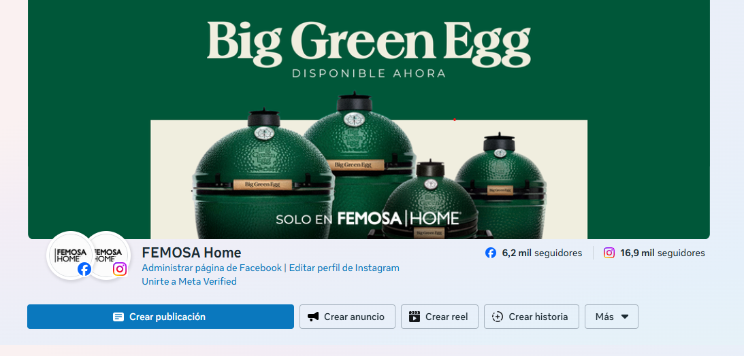
Task: Click the megaphone icon on Crear anuncio
Action: pyautogui.click(x=312, y=317)
